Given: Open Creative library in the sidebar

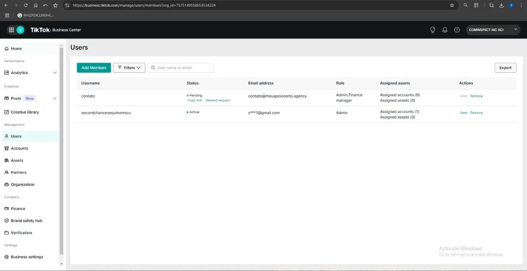Looking at the screenshot, I should coord(31,112).
